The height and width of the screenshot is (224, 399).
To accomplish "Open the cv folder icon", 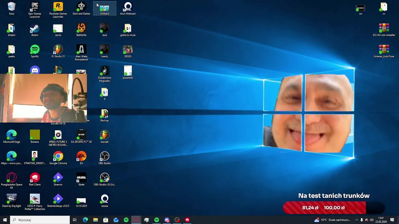I will [384, 9].
